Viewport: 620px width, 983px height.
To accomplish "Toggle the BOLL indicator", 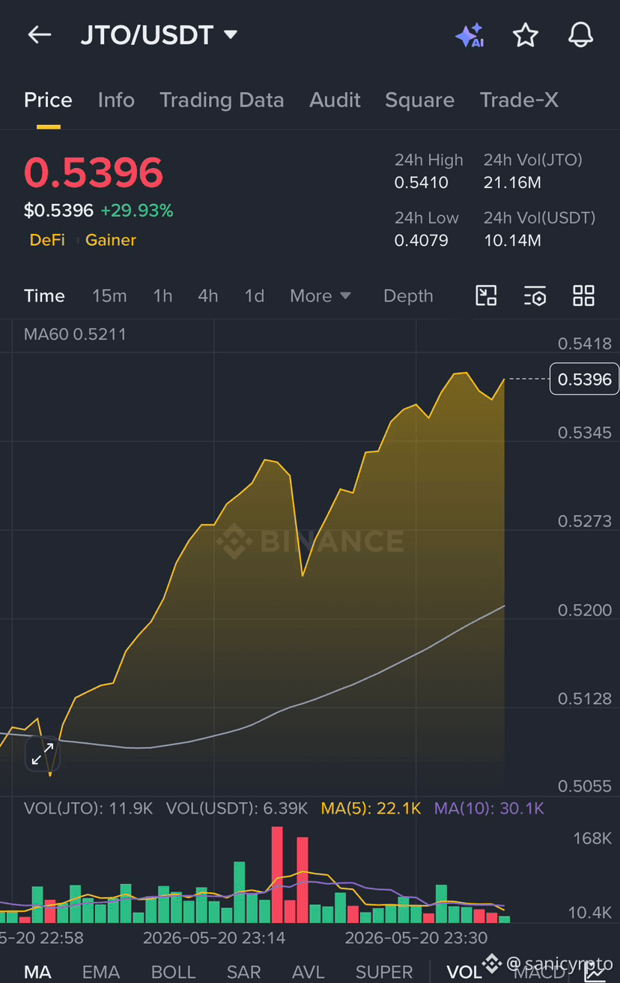I will tap(173, 973).
